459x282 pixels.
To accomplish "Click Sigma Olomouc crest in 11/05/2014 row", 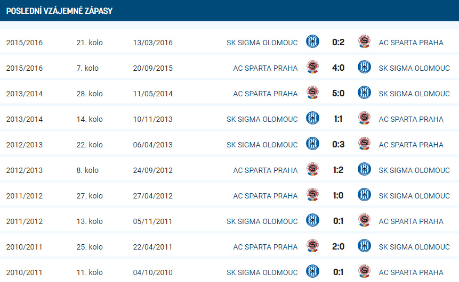I will coord(364,93).
